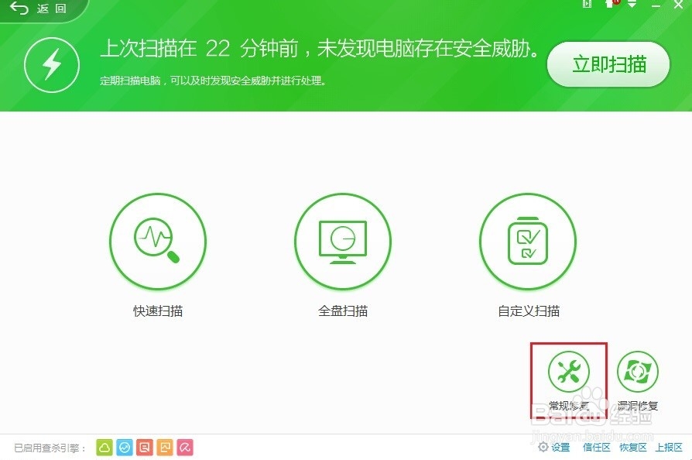
Task: Click the lightning bolt scan status icon
Action: [x=51, y=64]
